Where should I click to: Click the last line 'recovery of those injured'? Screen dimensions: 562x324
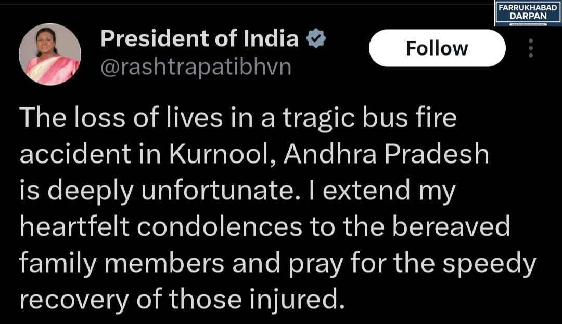tap(182, 300)
